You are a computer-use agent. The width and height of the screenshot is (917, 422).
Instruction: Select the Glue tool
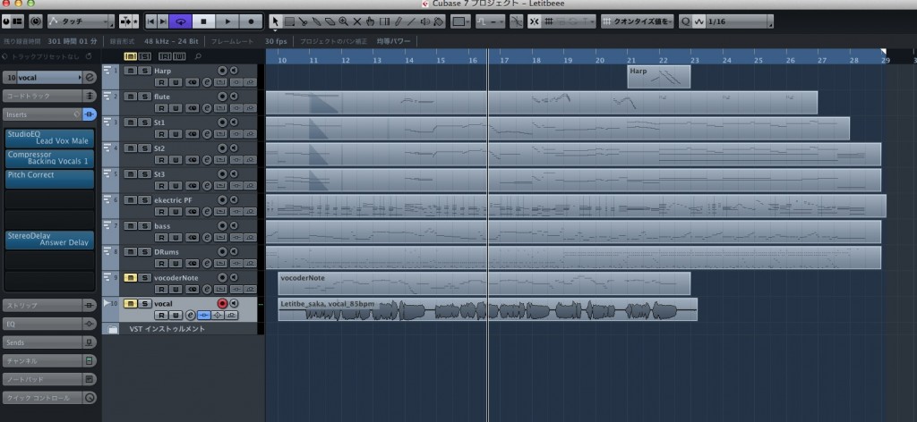[x=316, y=21]
